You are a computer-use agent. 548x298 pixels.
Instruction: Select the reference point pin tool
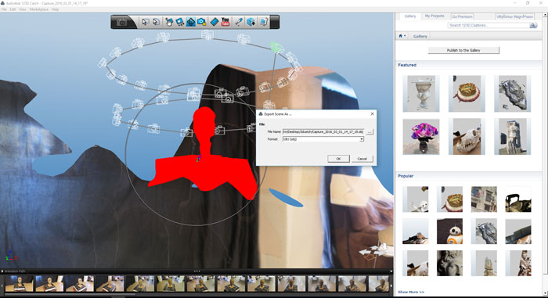coord(239,22)
